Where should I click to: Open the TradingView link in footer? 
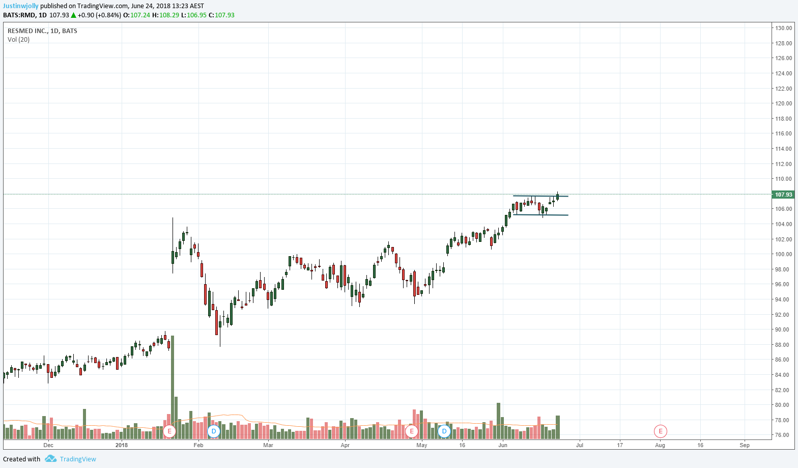78,459
